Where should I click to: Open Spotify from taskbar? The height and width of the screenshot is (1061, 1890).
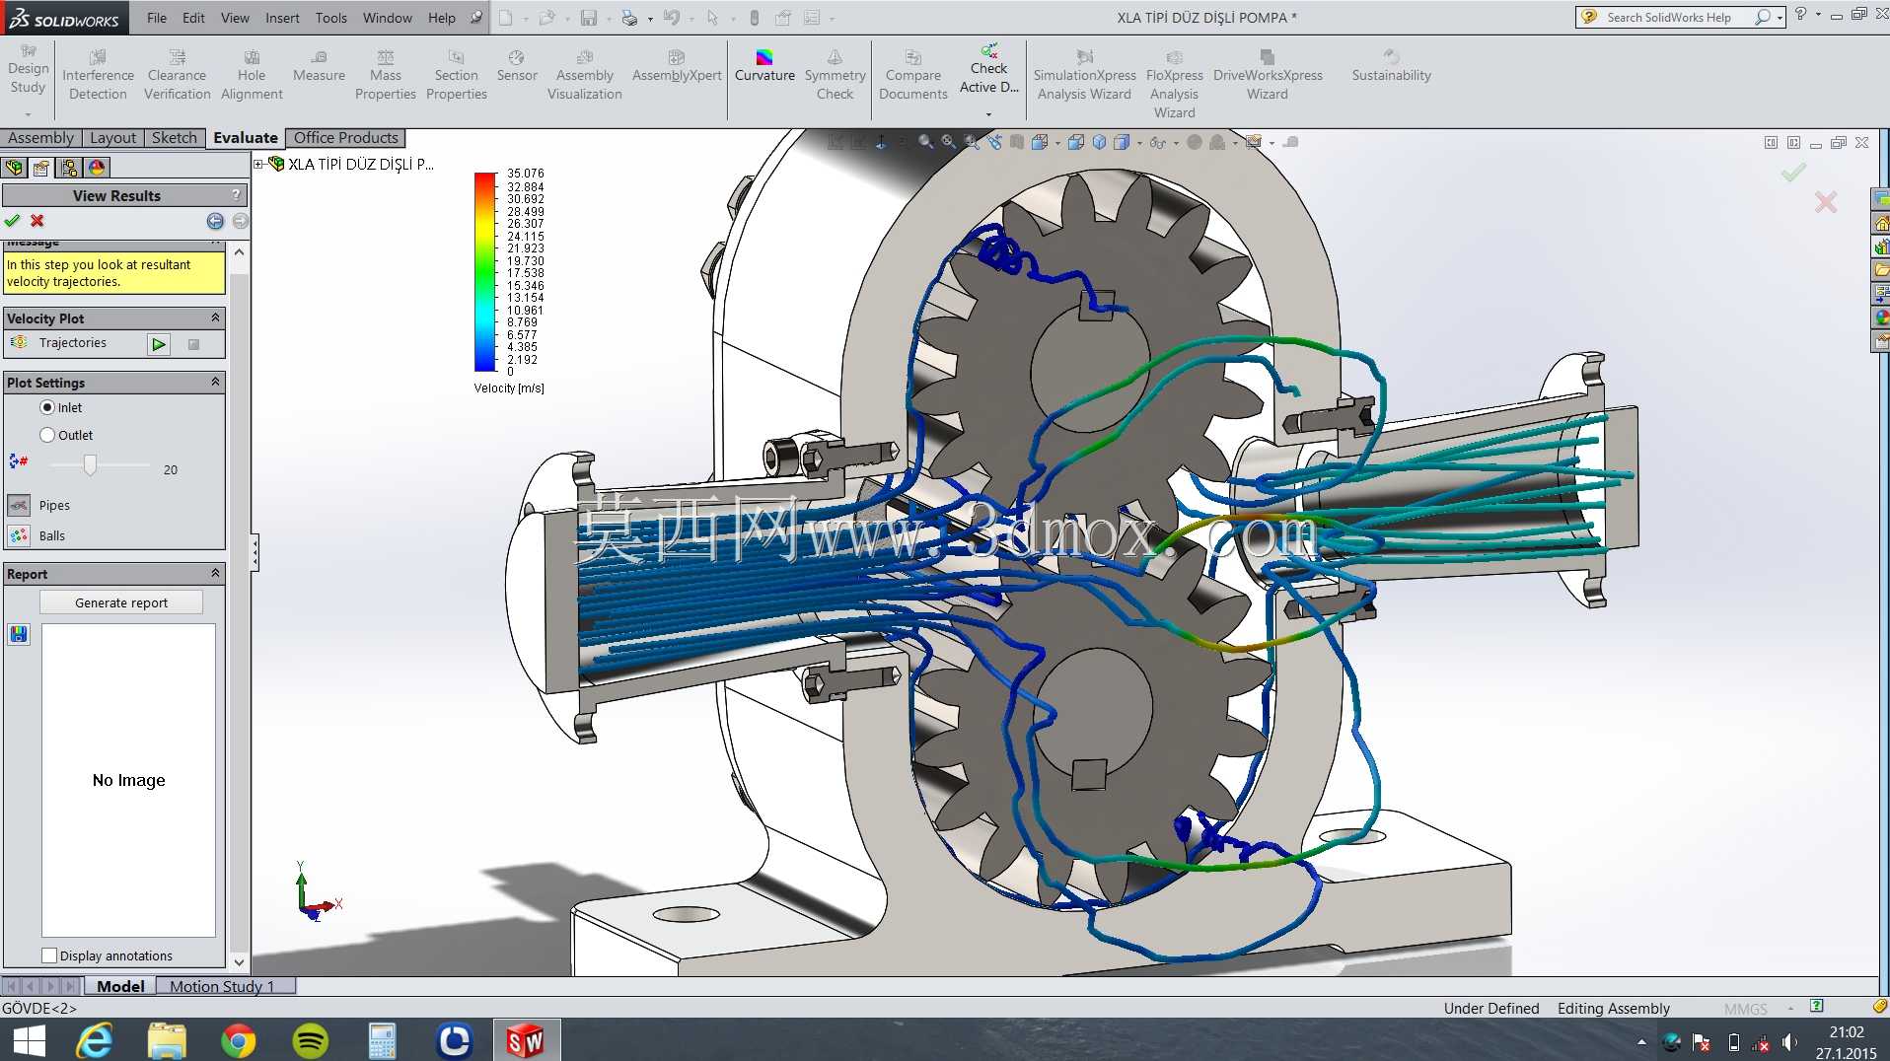pos(311,1040)
